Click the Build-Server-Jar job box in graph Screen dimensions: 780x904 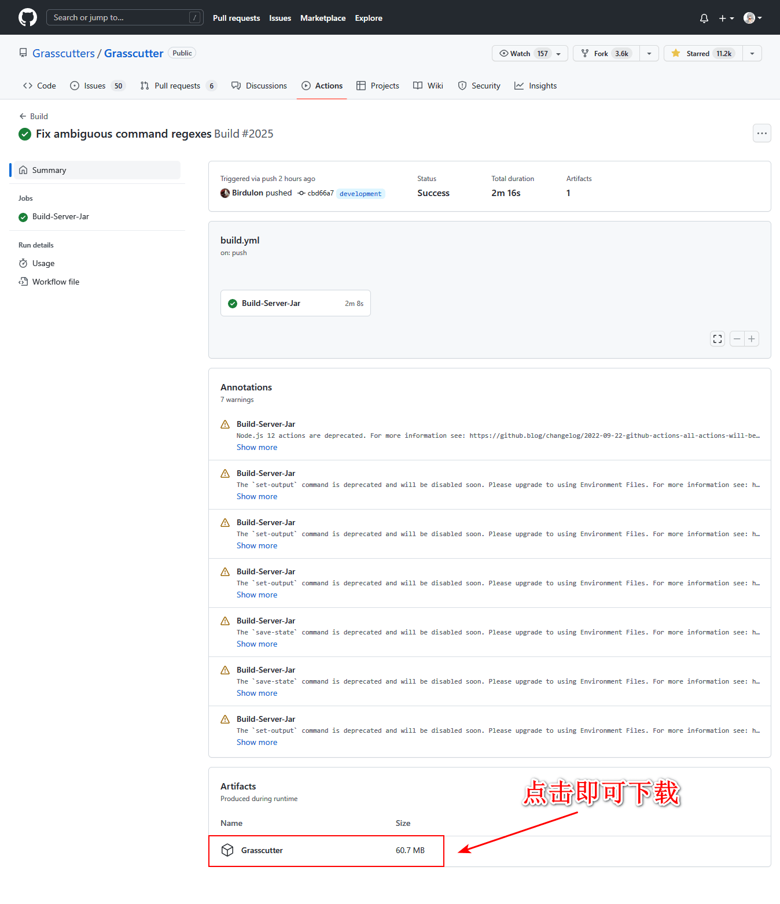pyautogui.click(x=295, y=303)
